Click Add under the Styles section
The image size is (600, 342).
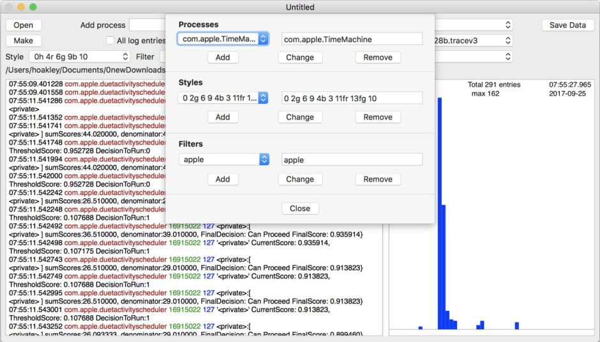click(223, 117)
